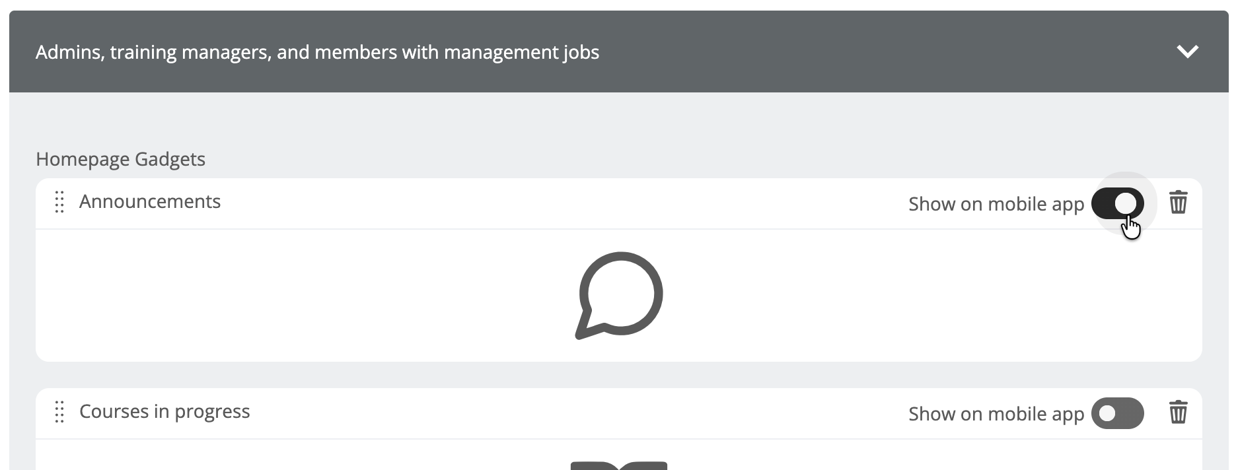
Task: Disable mobile app display for Announcements
Action: tap(1117, 203)
